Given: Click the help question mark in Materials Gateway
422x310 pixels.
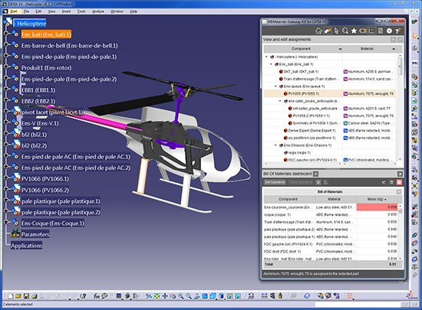Looking at the screenshot, I should point(397,31).
